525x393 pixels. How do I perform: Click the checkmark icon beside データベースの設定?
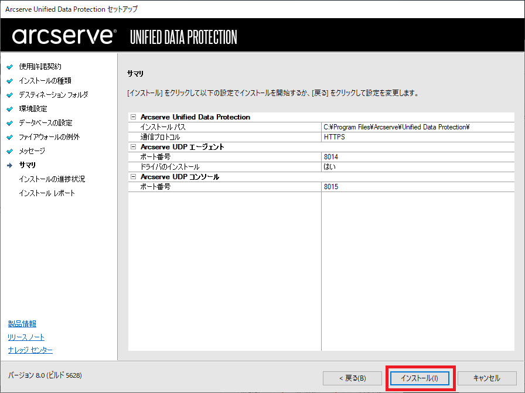tap(10, 123)
